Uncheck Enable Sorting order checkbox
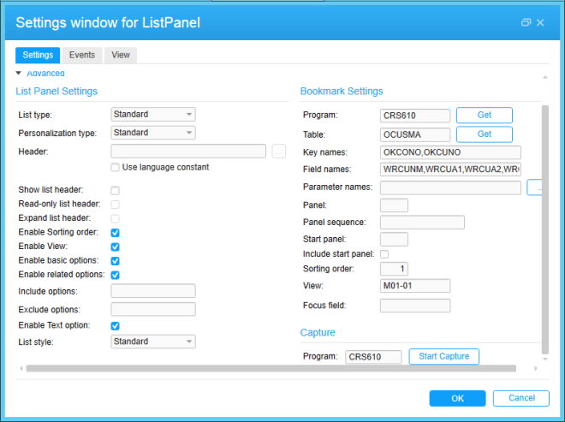565x422 pixels. (x=115, y=232)
